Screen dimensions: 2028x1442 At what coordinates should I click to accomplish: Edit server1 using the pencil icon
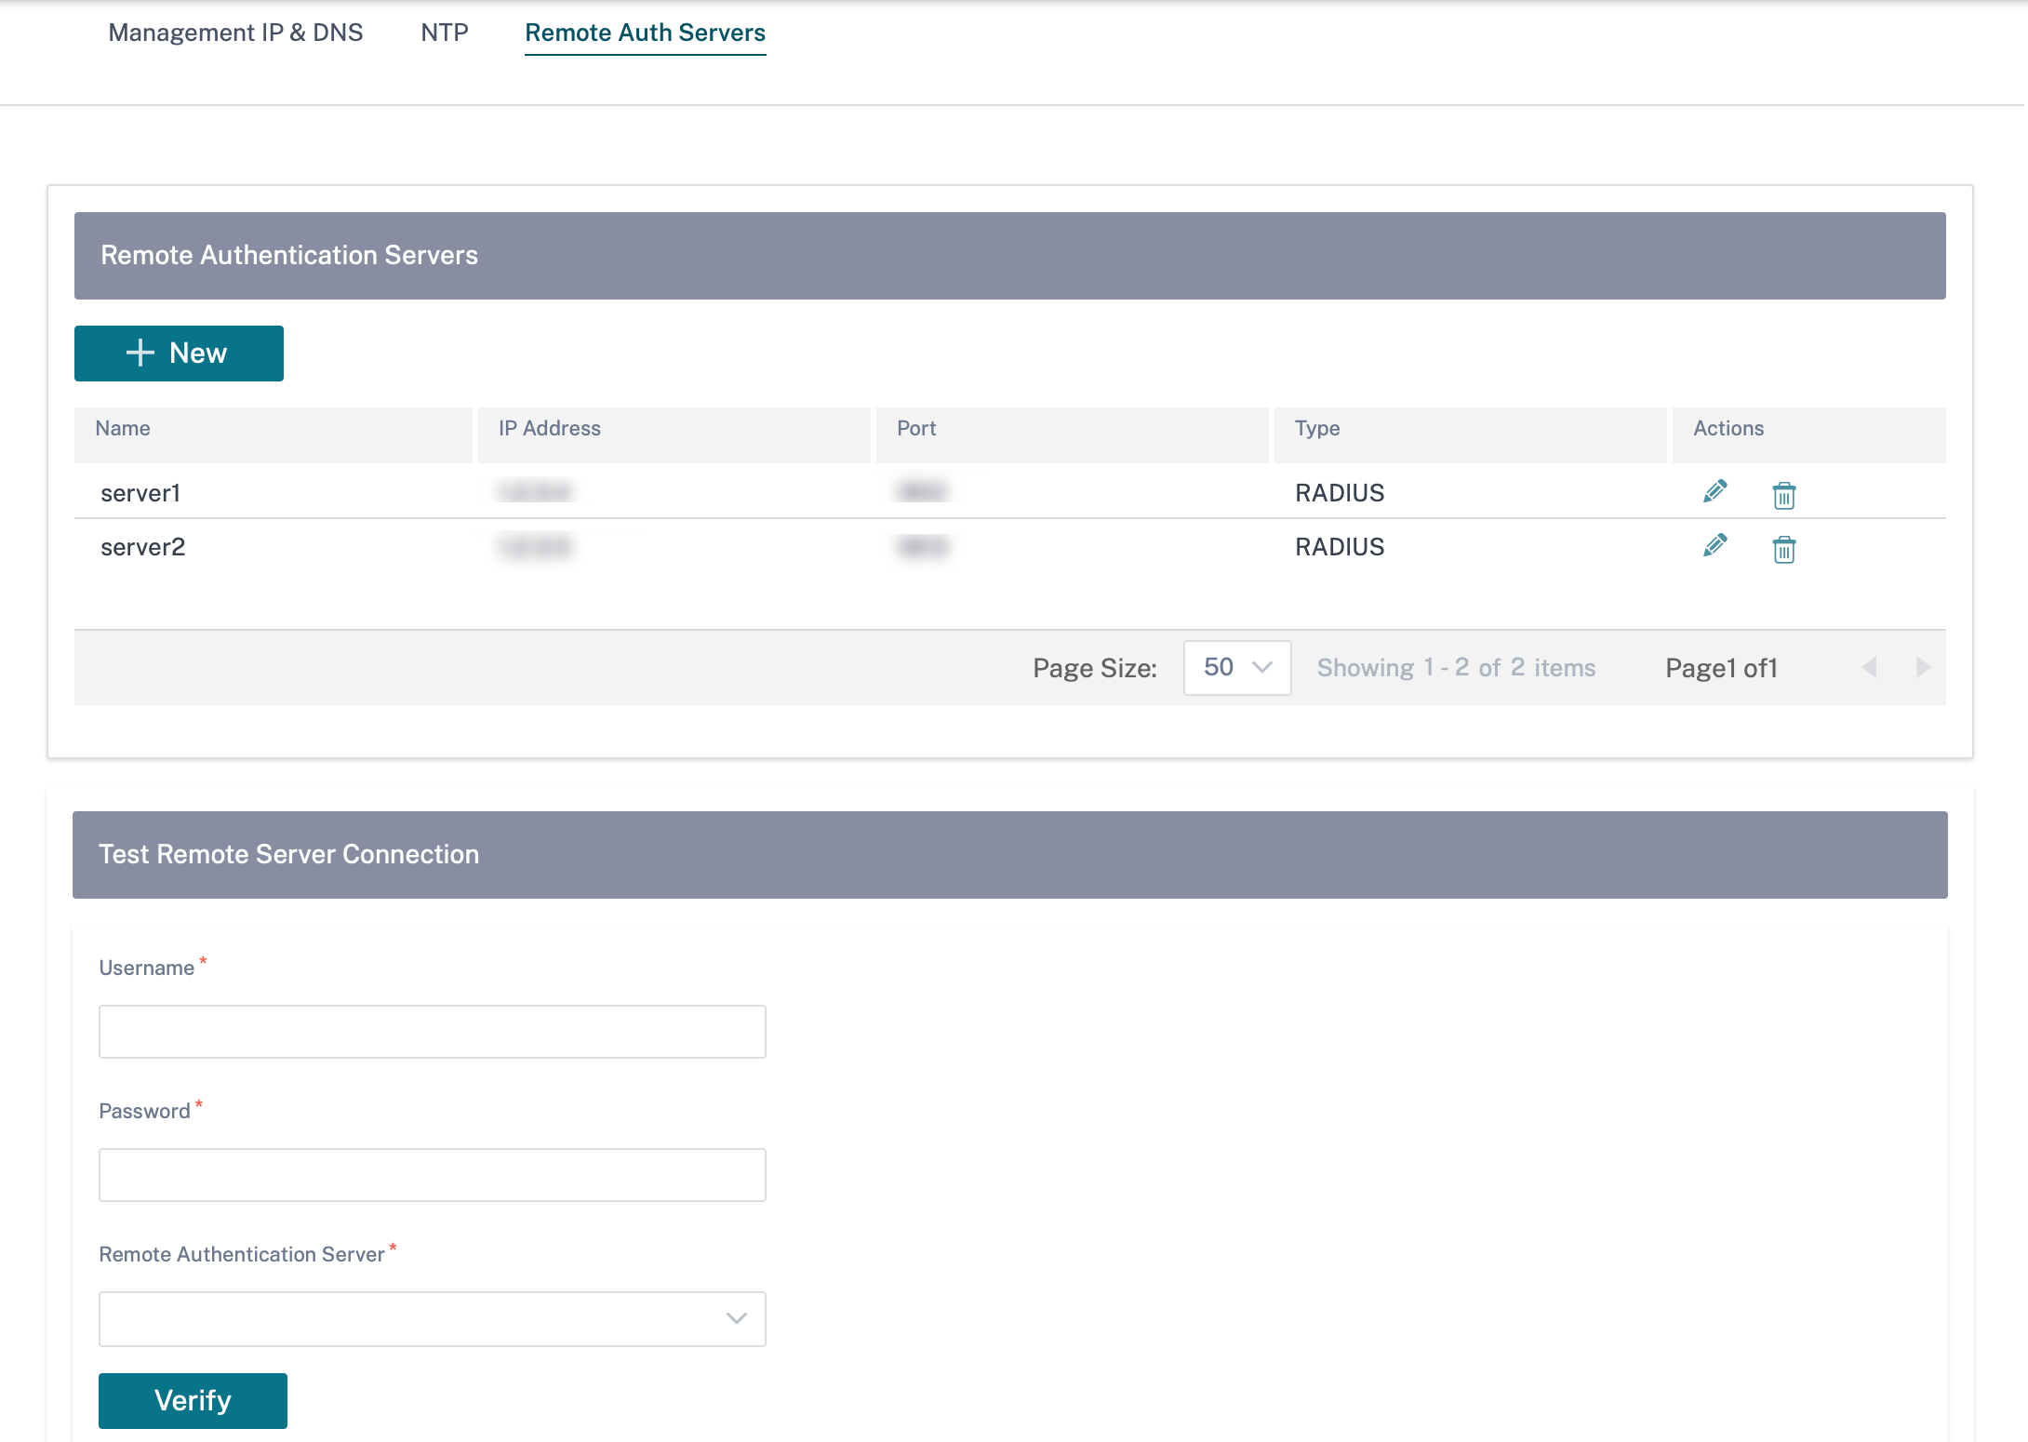tap(1714, 491)
